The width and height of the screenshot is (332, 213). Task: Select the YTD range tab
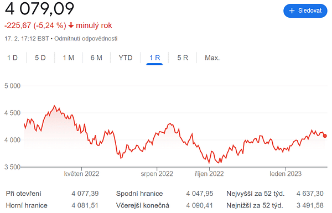point(126,58)
